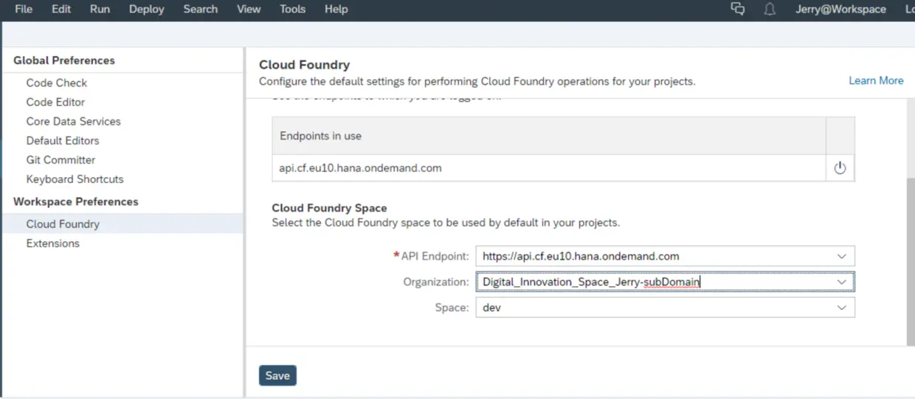Open the Deploy menu
Image resolution: width=915 pixels, height=399 pixels.
click(148, 10)
